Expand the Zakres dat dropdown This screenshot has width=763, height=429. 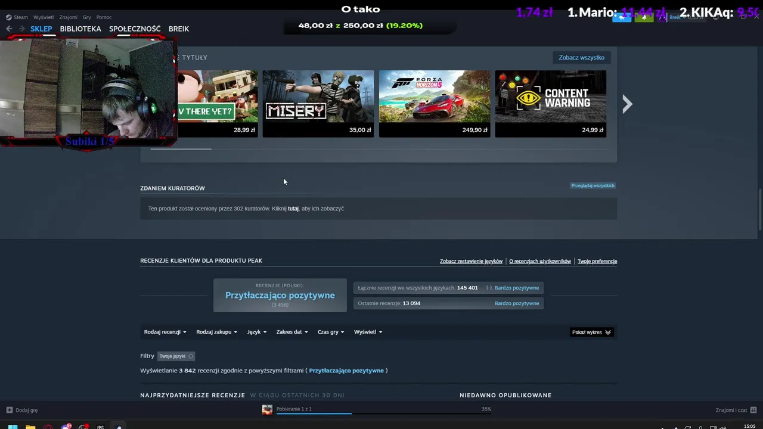point(292,332)
